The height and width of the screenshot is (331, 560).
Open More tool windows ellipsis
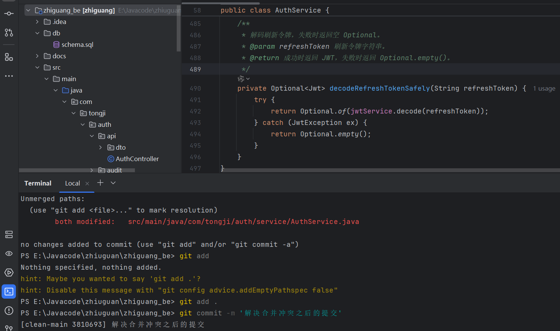pos(9,76)
